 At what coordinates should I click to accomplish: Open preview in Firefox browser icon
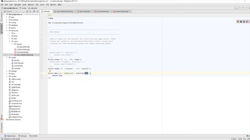pos(241,22)
